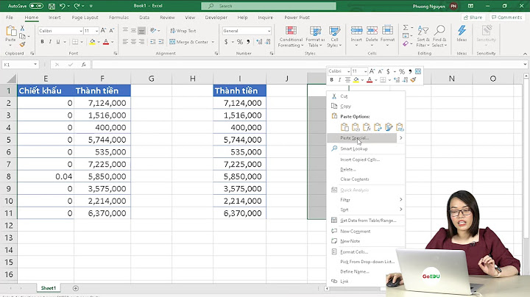530x297 pixels.
Task: Click the Cut scissors icon in the ribbon
Action: (x=22, y=29)
